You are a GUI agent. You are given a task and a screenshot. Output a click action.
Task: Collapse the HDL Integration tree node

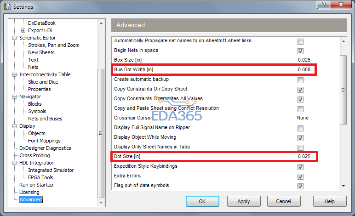click(x=15, y=163)
